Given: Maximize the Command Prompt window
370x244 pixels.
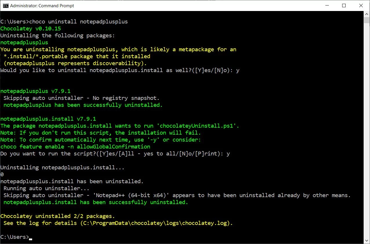Looking at the screenshot, I should point(344,5).
